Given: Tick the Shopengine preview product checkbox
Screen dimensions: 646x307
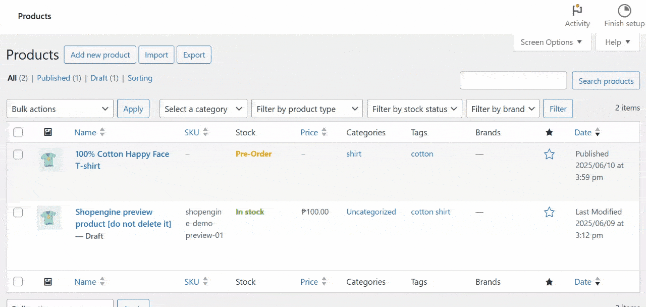Looking at the screenshot, I should coord(18,213).
